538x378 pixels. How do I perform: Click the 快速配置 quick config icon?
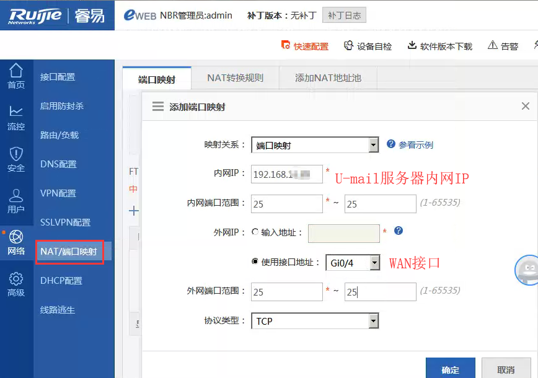coord(286,45)
